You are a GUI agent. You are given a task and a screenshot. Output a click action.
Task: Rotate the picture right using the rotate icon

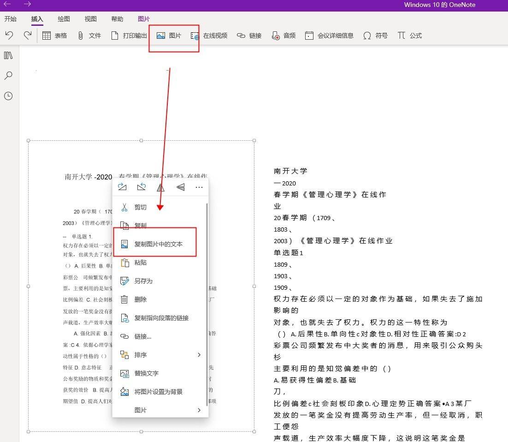(122, 187)
